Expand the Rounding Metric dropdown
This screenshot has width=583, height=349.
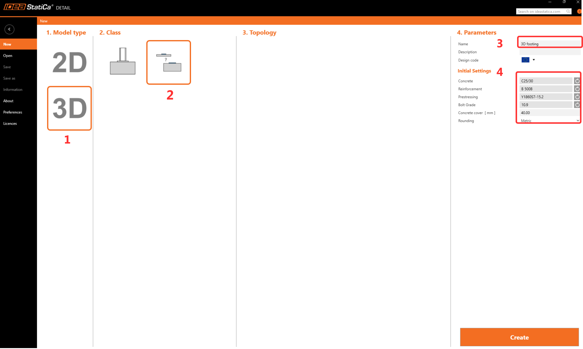[578, 120]
